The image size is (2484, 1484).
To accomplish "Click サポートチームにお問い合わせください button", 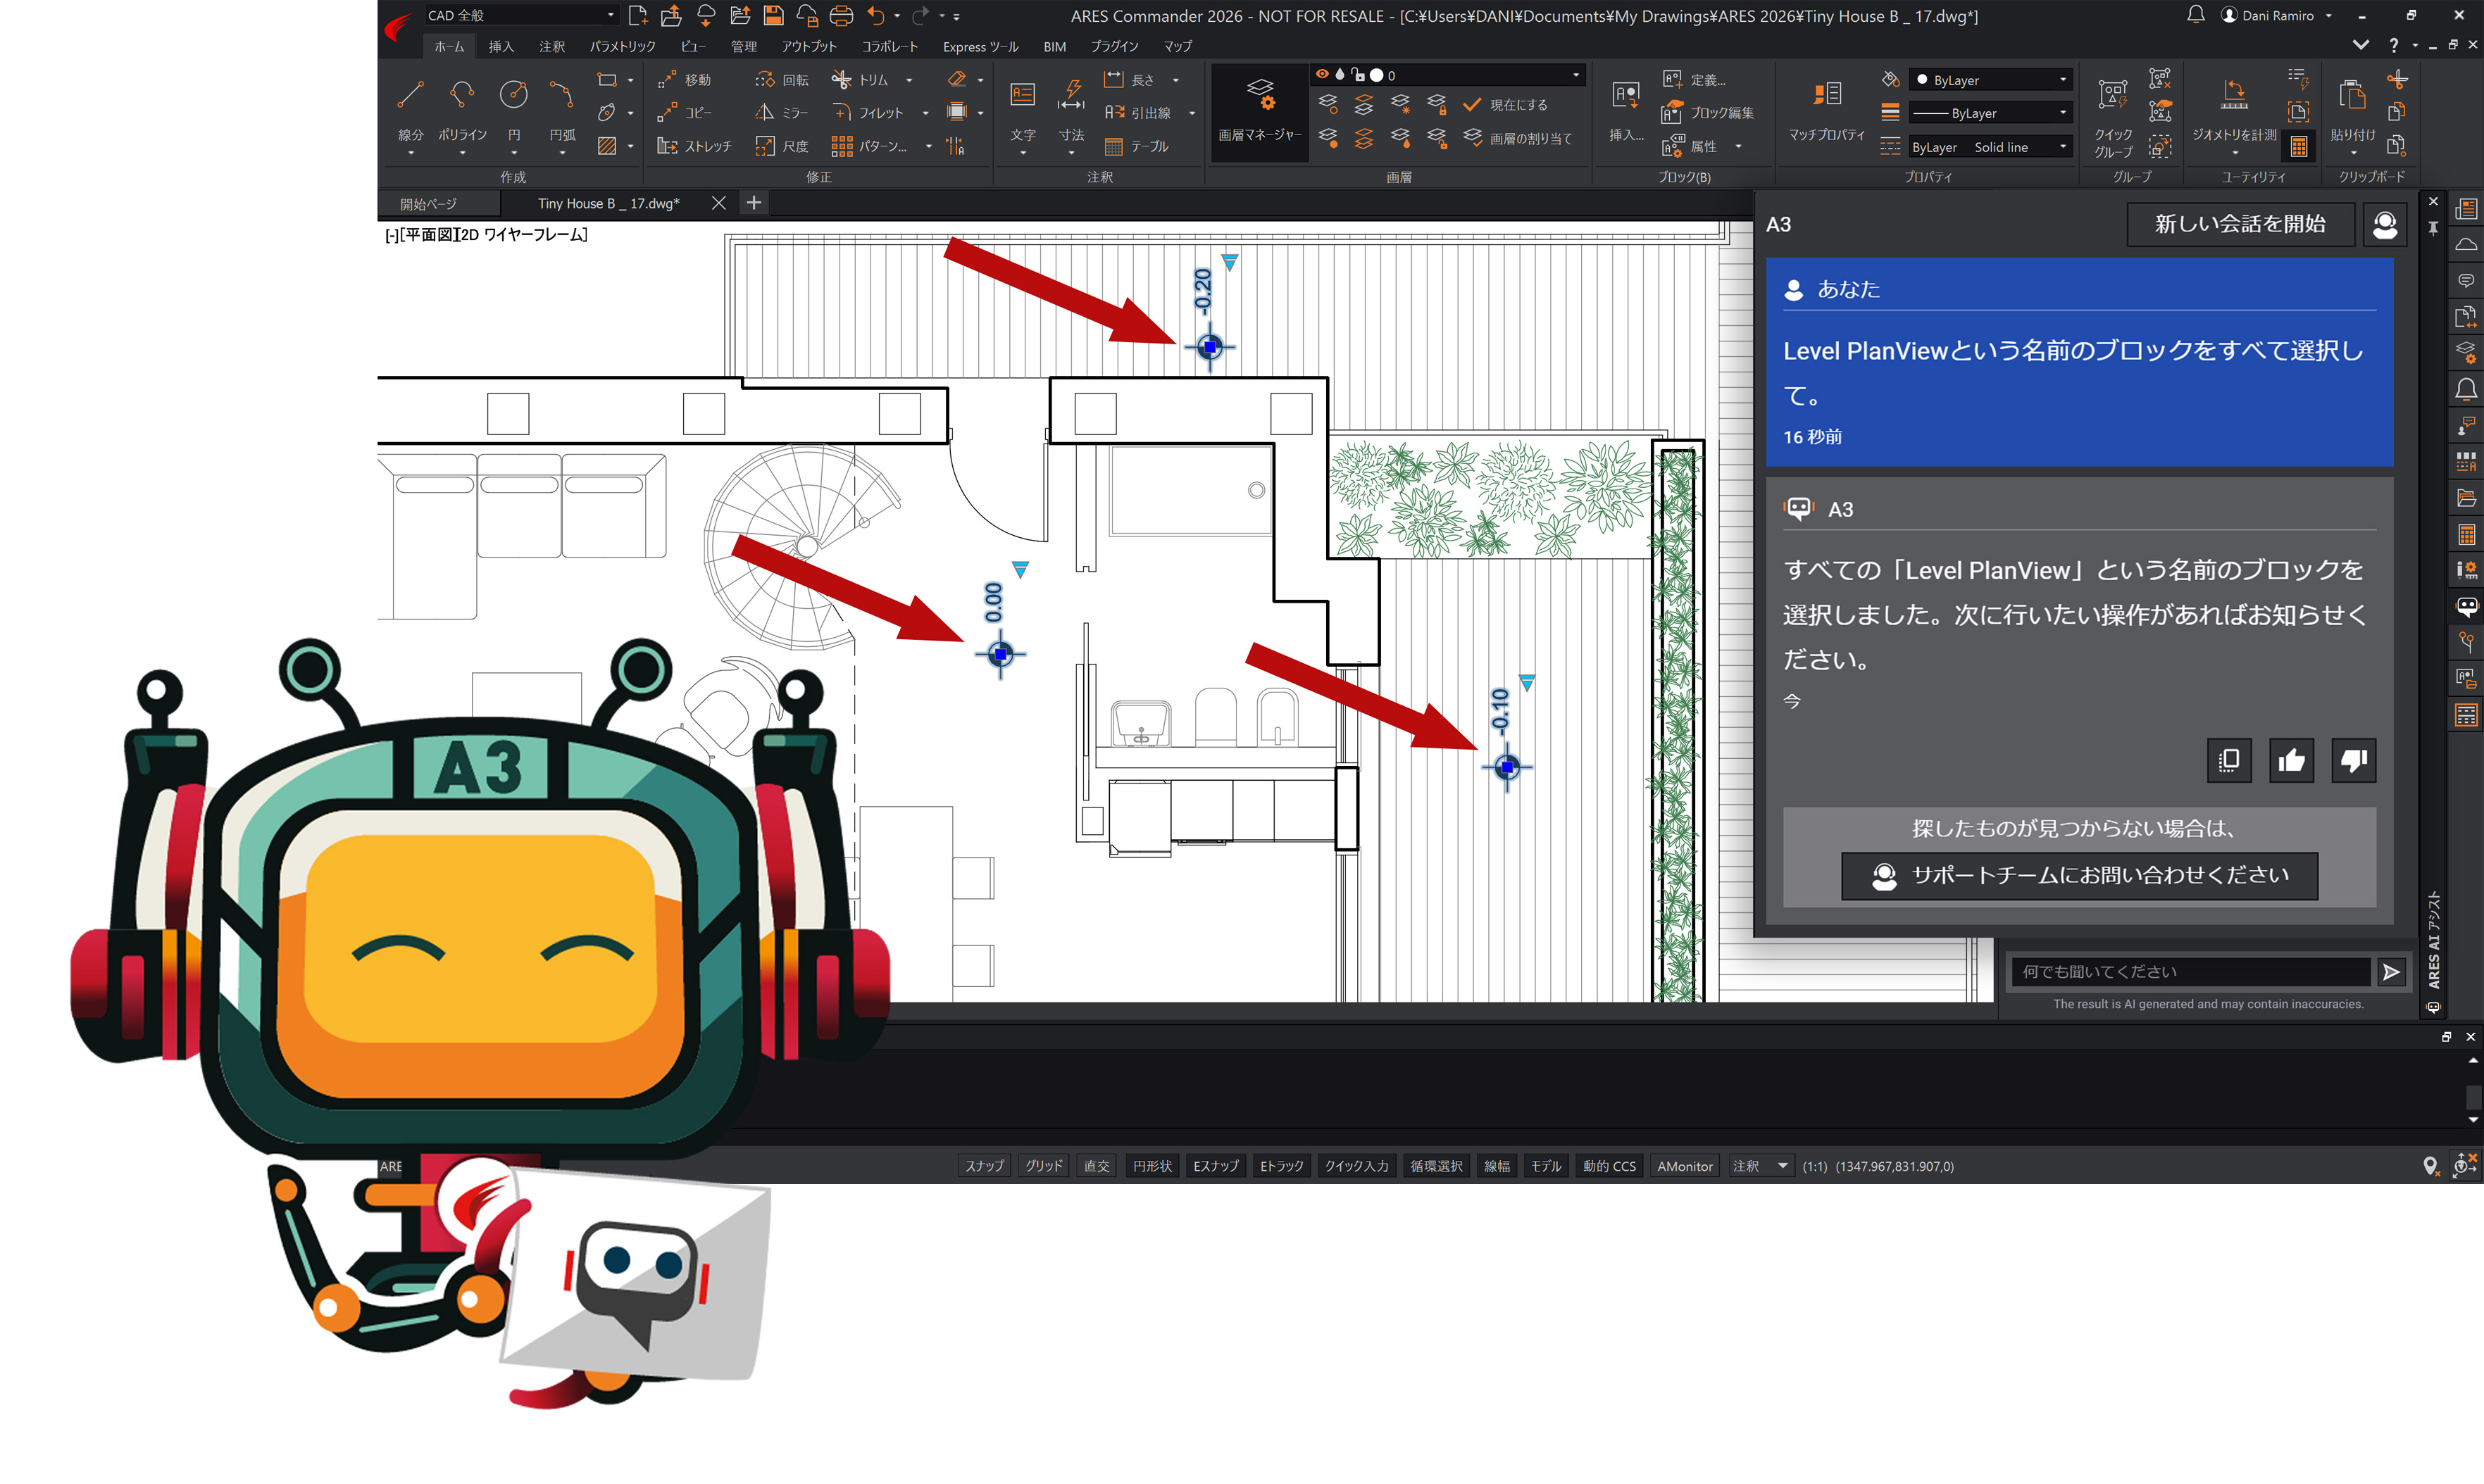I will [x=2079, y=876].
